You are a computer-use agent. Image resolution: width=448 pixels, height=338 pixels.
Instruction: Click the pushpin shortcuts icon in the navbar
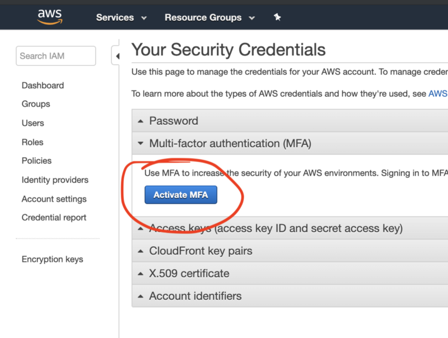[277, 17]
